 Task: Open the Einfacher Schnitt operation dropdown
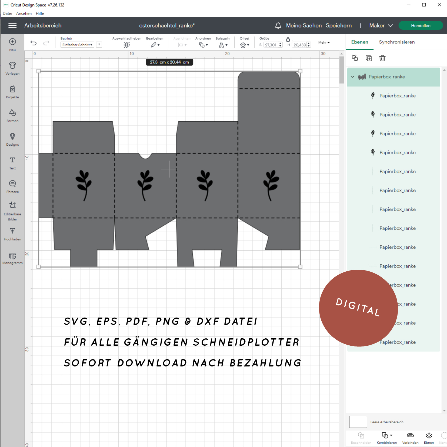[x=77, y=45]
